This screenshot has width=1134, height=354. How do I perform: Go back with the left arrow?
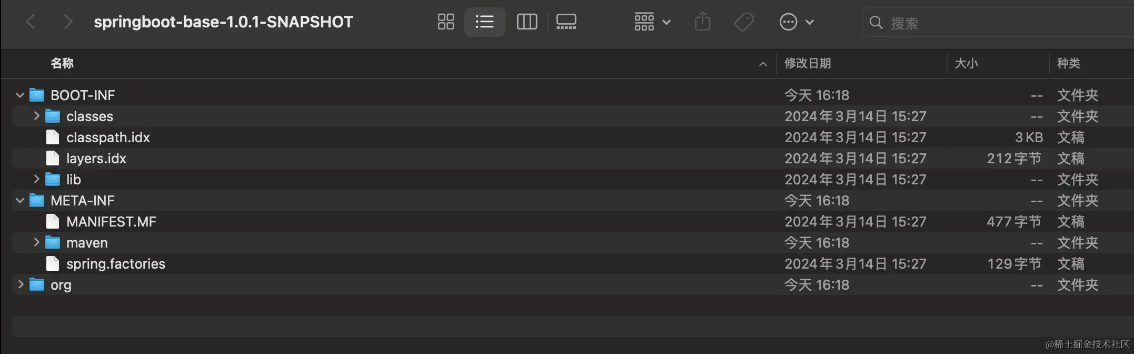[x=31, y=22]
